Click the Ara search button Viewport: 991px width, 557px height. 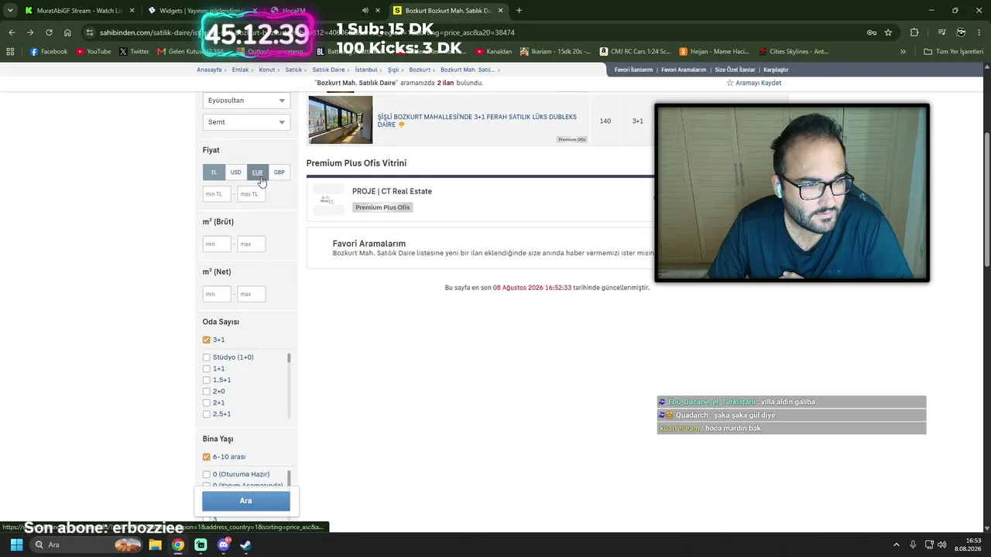coord(246,501)
